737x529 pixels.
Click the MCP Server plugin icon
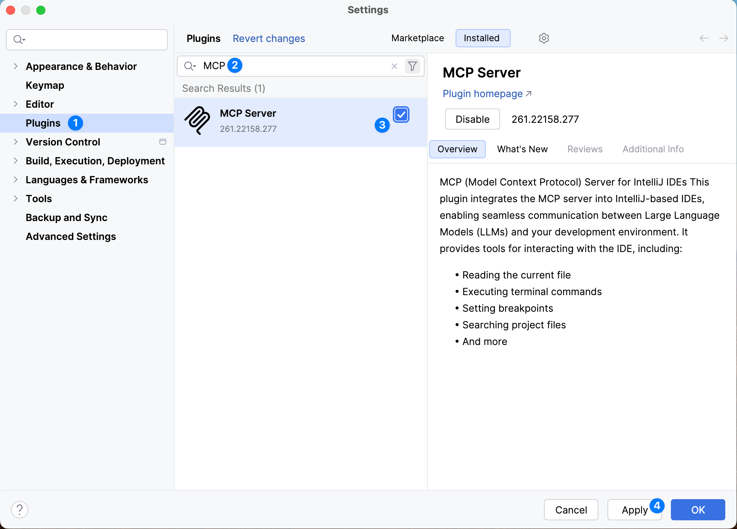198,121
